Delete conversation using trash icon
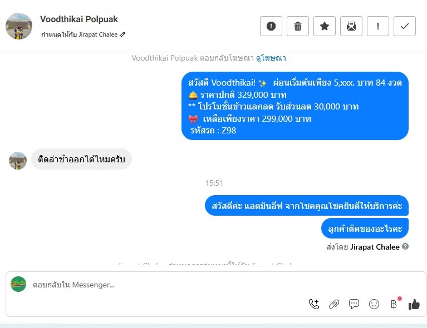Viewport: 427px width, 328px height. point(298,26)
